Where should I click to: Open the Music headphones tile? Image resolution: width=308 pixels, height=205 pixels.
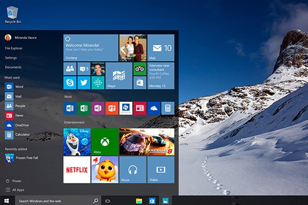point(133,170)
